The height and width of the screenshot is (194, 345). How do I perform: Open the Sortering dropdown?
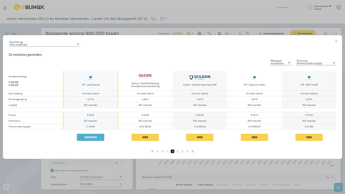pyautogui.click(x=316, y=63)
